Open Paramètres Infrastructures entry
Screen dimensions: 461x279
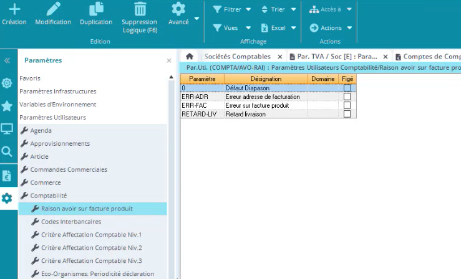tap(57, 92)
